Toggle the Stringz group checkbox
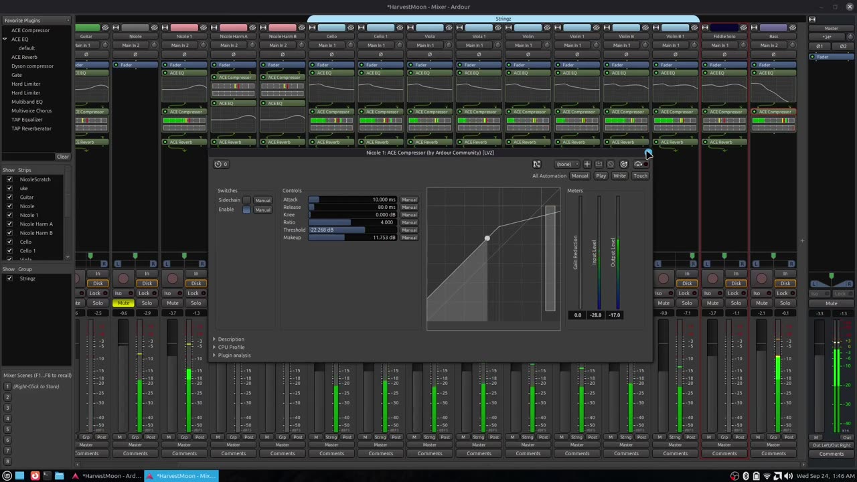Screen dimensions: 857x482 9,278
